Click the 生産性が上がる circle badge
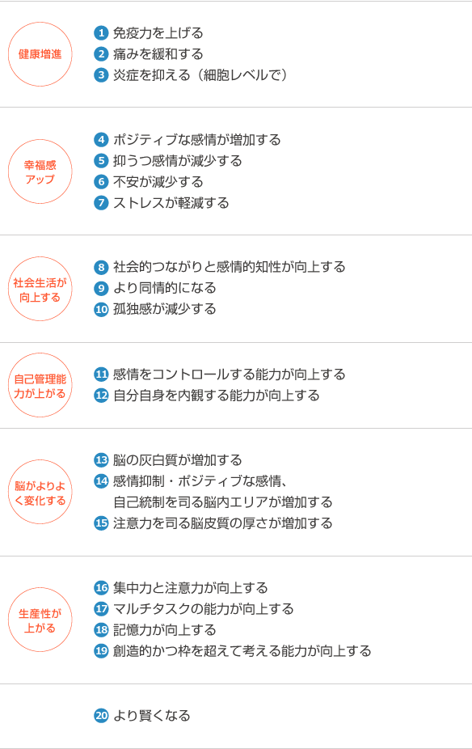The width and height of the screenshot is (472, 749). (40, 620)
